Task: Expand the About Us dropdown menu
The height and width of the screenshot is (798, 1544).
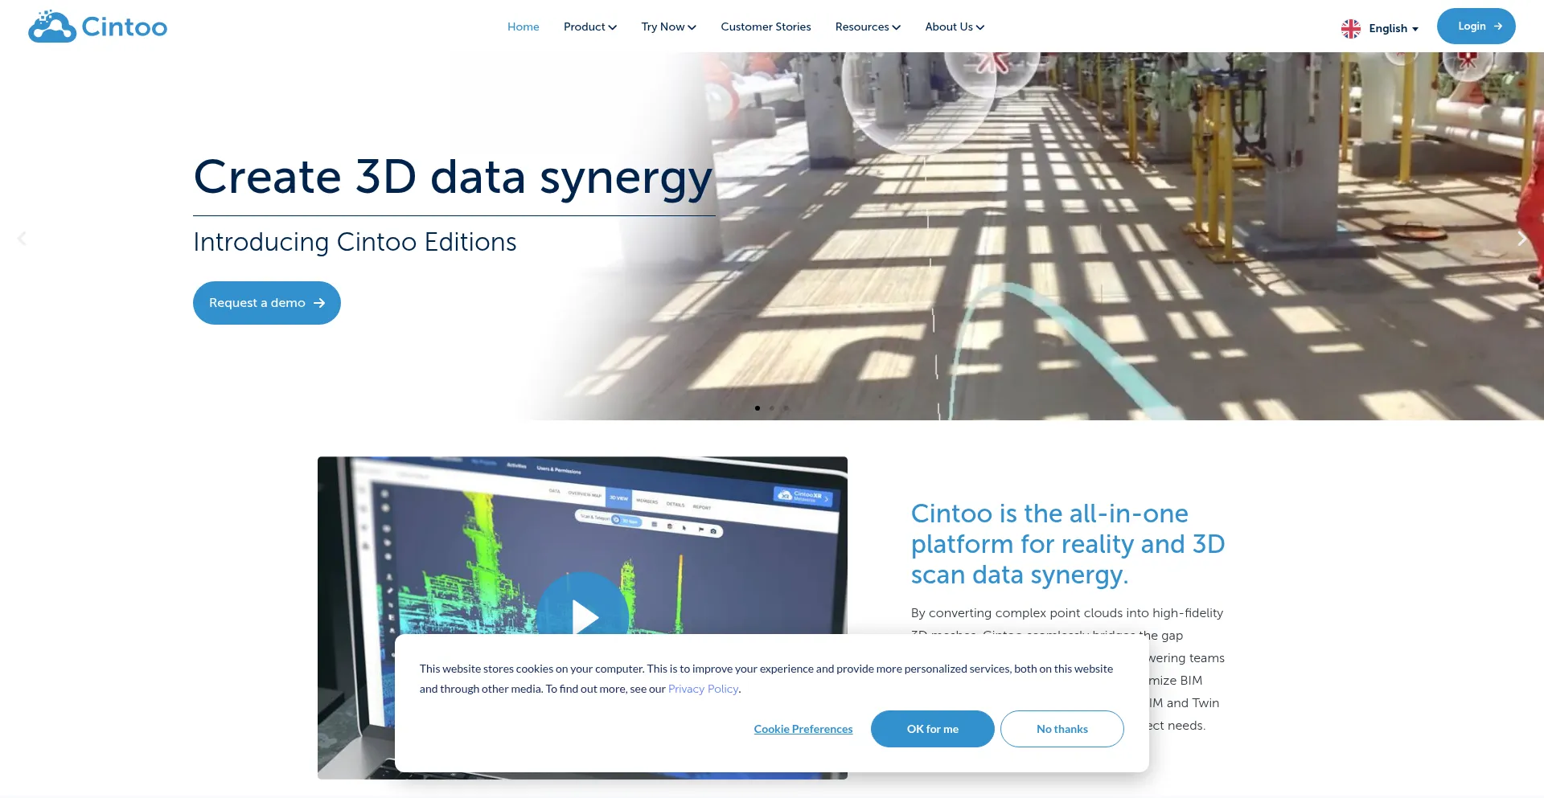Action: tap(955, 27)
